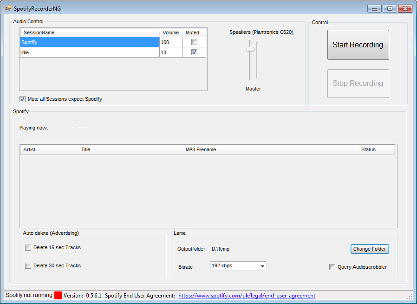
Task: Click the MP3 Filename column header
Action: (270, 149)
